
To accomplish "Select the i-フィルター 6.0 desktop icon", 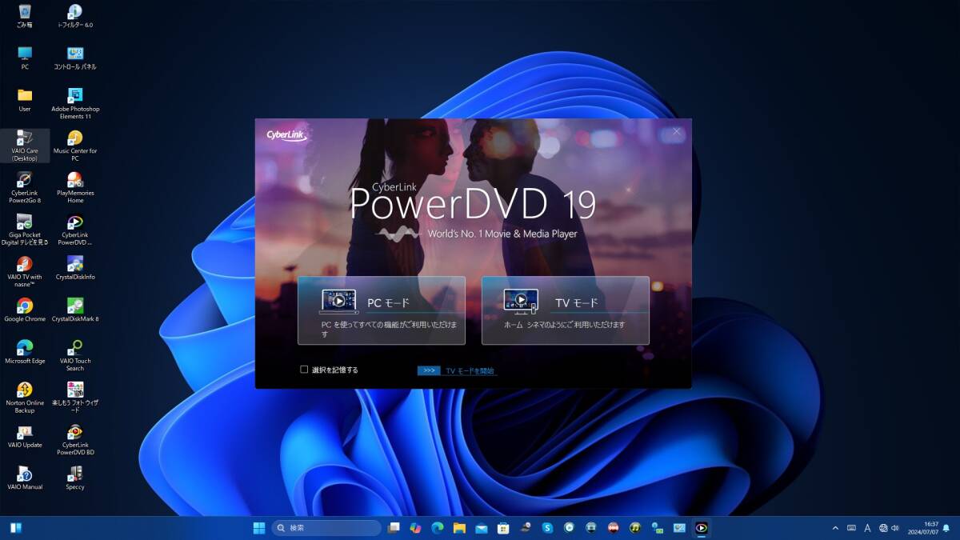I will point(75,16).
